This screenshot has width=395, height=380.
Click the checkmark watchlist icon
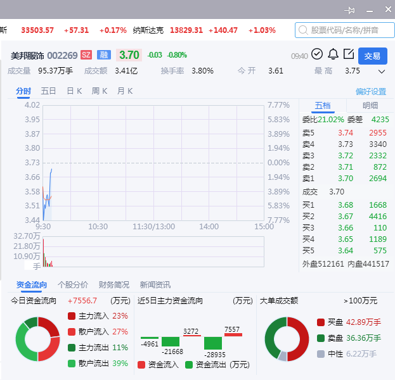coord(317,54)
